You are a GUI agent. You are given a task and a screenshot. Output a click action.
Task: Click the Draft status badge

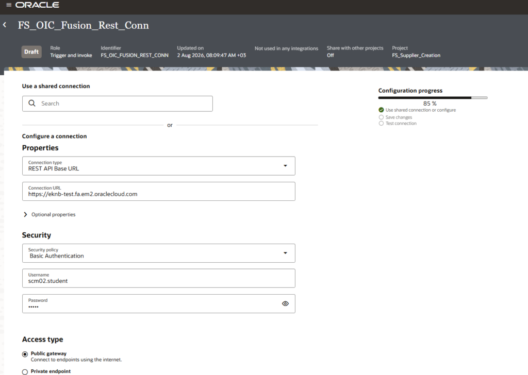click(31, 52)
